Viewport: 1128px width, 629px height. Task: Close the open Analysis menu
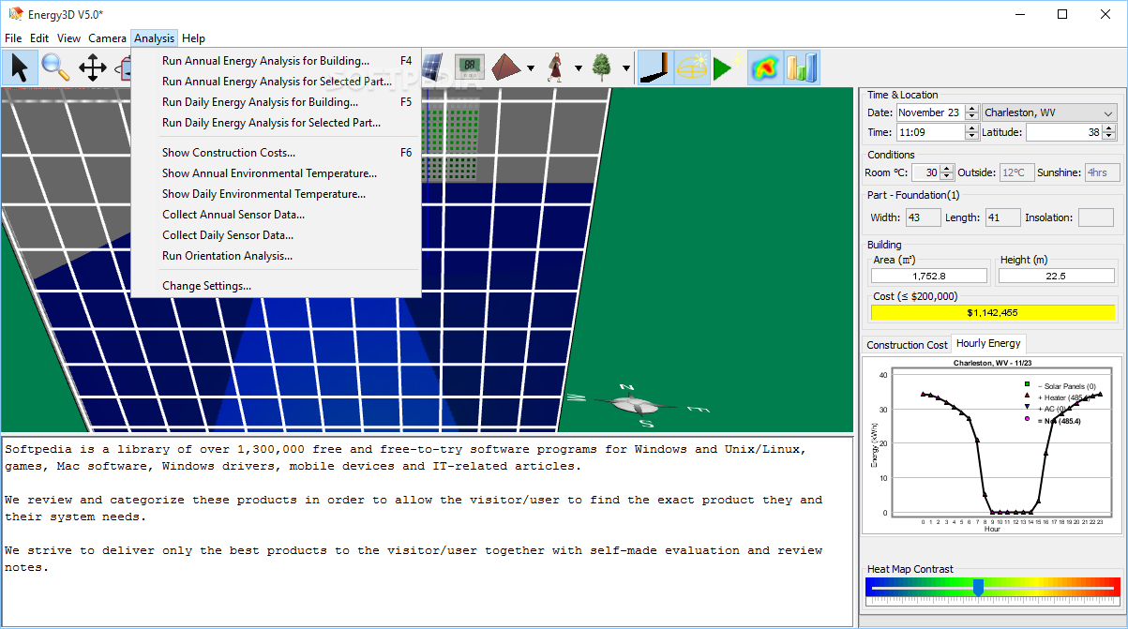[154, 38]
